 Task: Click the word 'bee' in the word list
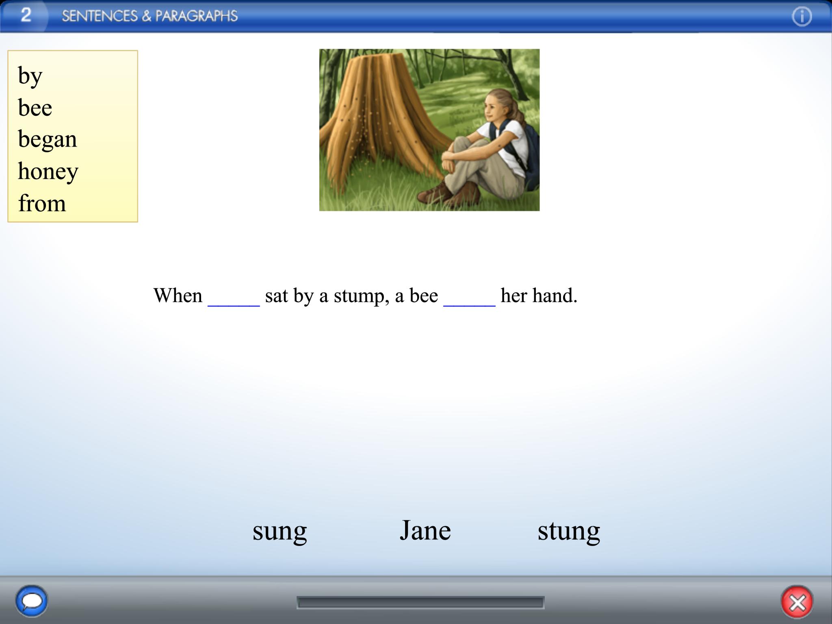click(35, 107)
